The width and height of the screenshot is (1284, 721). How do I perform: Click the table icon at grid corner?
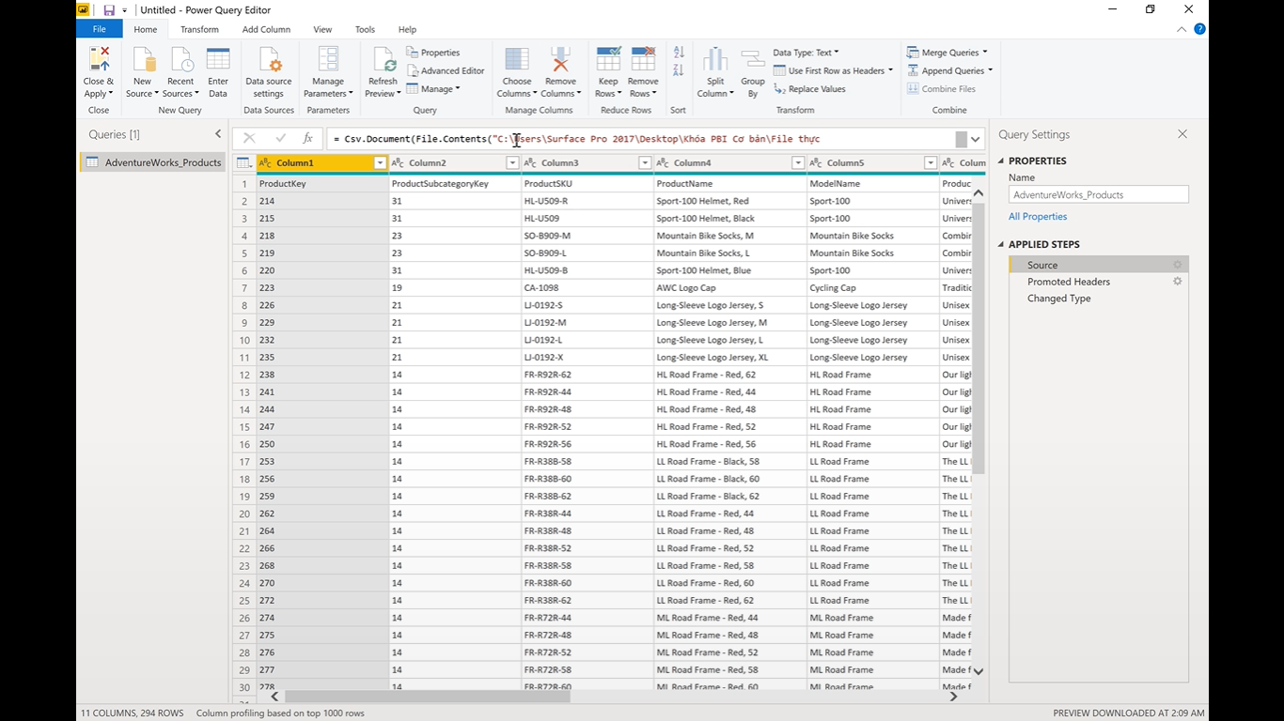click(243, 163)
